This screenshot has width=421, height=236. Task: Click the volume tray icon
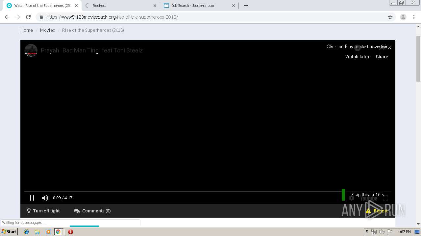point(382,232)
